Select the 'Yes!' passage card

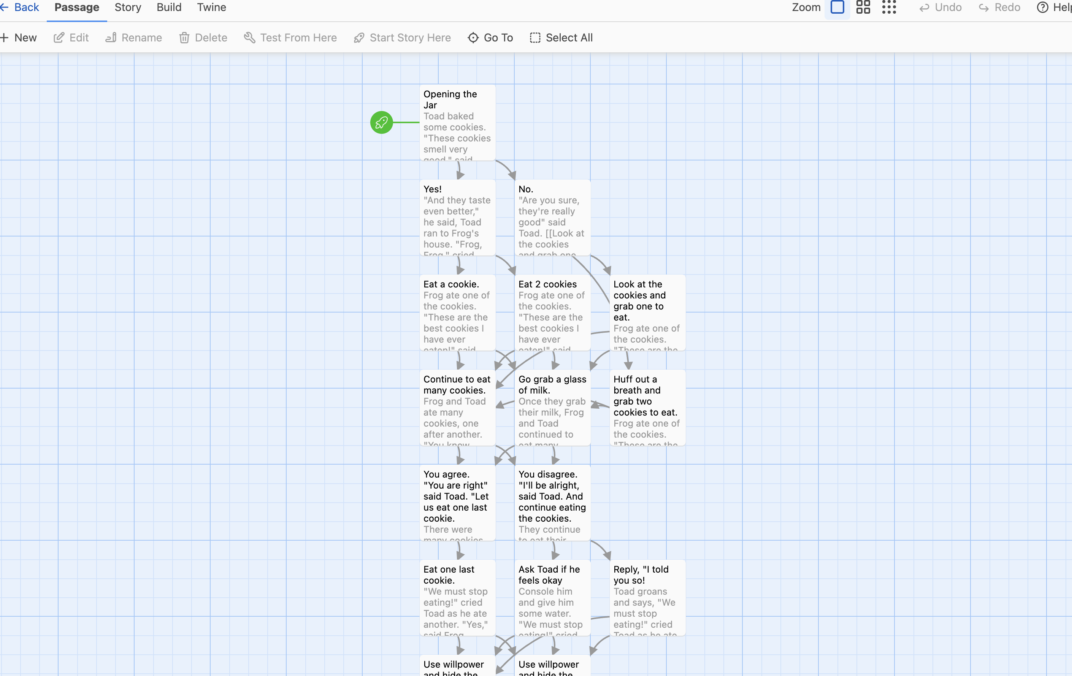[x=457, y=217]
